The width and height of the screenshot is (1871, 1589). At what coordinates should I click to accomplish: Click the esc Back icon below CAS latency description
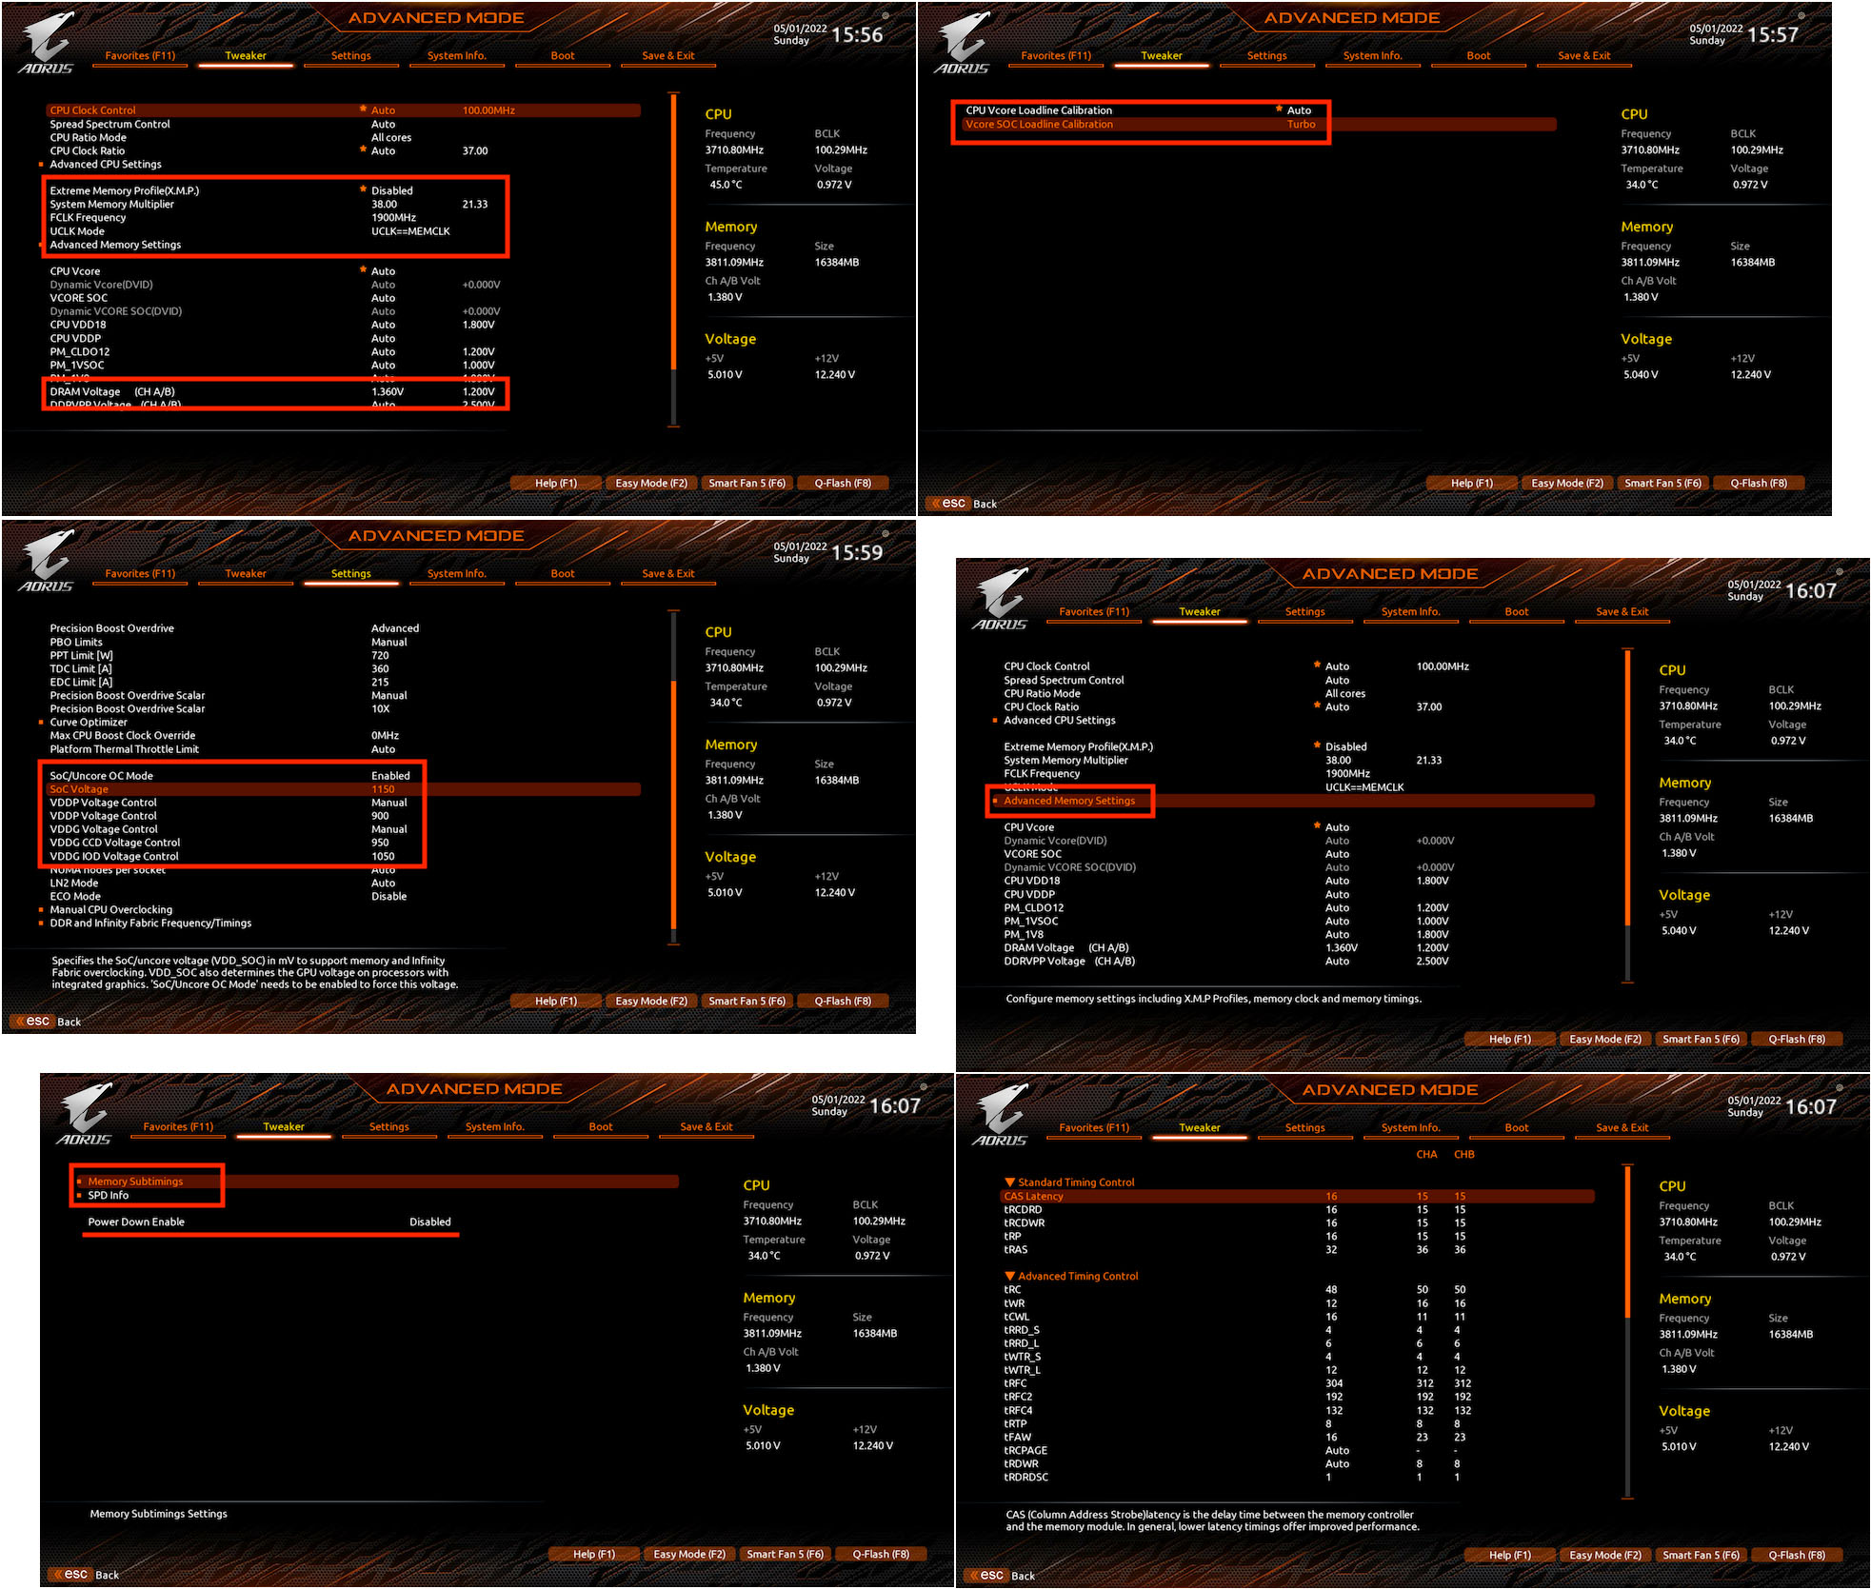986,1576
